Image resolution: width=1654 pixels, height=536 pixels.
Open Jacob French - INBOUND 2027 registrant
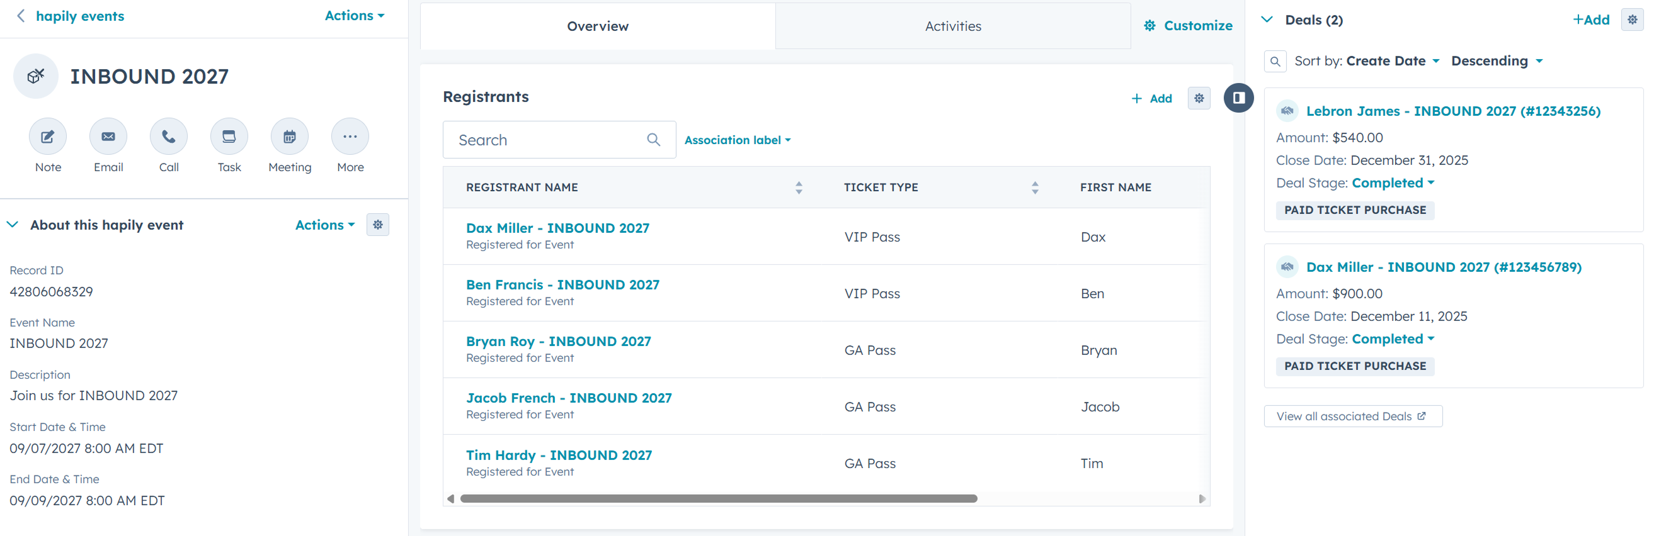pyautogui.click(x=569, y=398)
